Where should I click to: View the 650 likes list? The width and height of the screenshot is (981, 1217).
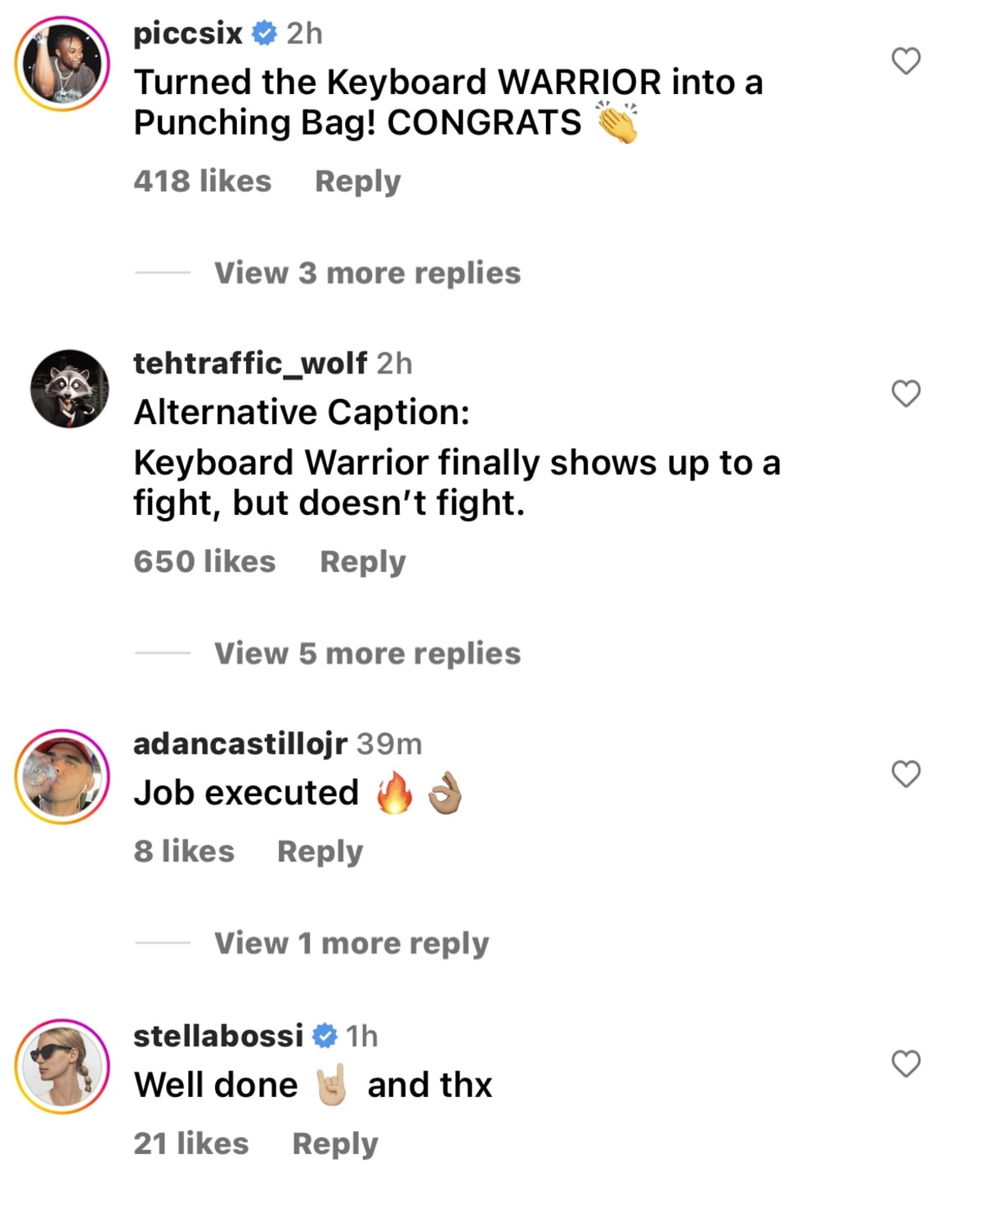(204, 562)
